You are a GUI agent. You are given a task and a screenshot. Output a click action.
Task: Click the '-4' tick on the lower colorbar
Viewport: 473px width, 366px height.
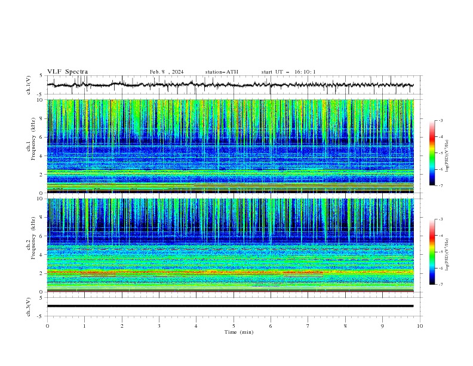[x=441, y=236]
